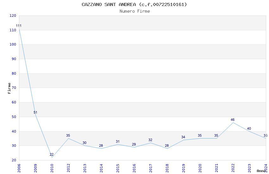This screenshot has width=269, height=174.
Task: Click the x-axis year 2019
Action: [x=184, y=168]
